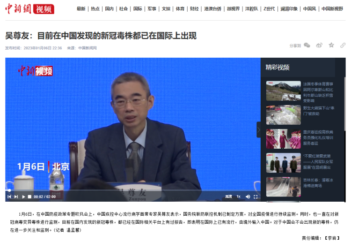Open the 中国新闻网 source link
351x242 pixels.
tap(87, 48)
